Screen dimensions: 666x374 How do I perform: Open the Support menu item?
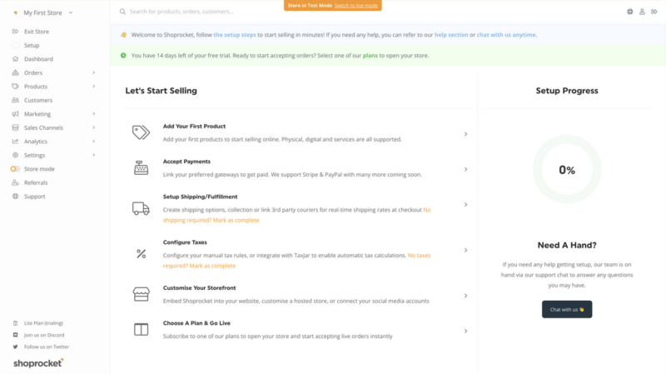pyautogui.click(x=34, y=197)
